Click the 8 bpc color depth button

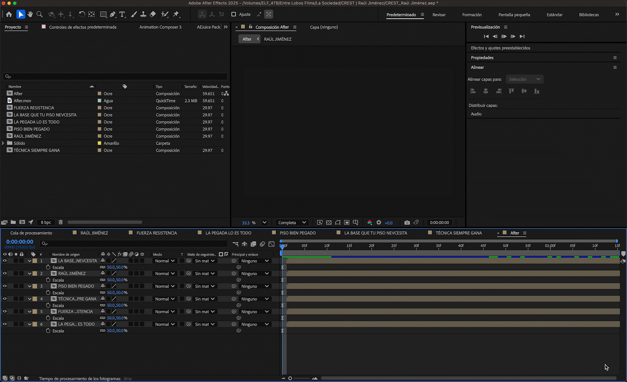tap(46, 222)
